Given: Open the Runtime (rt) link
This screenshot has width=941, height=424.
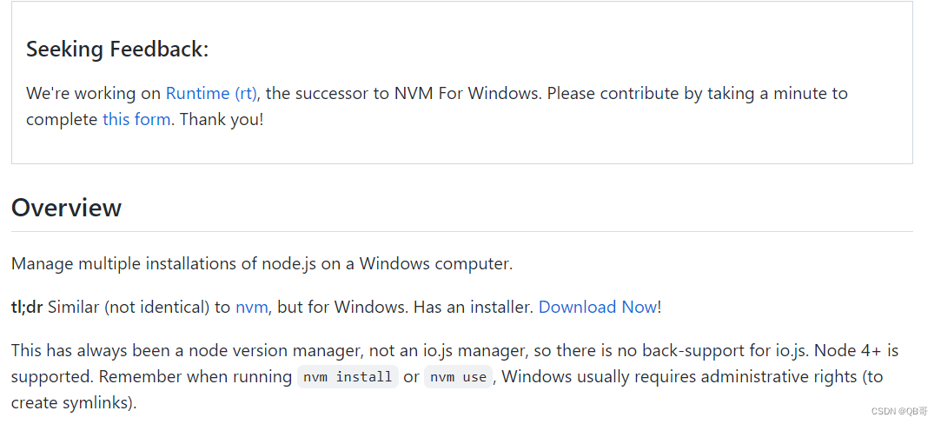Looking at the screenshot, I should (x=211, y=94).
